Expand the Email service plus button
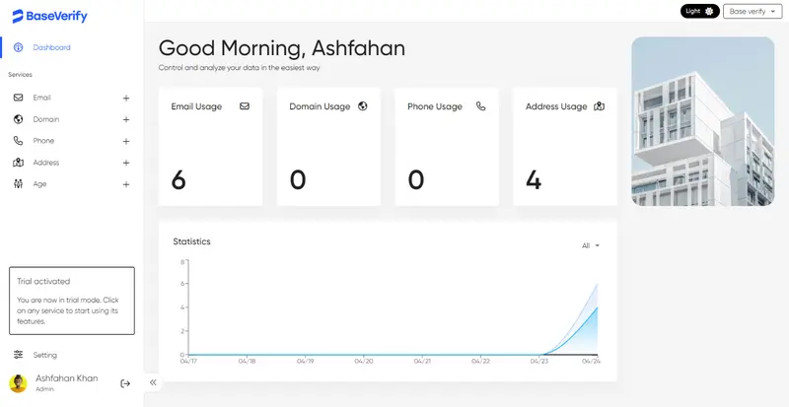789x407 pixels. (x=126, y=98)
